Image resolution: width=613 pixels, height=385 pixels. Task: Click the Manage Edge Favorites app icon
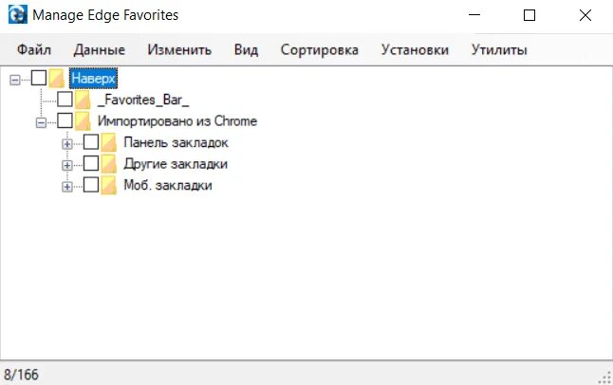(17, 16)
